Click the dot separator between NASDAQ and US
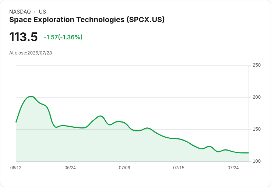 tap(35, 12)
